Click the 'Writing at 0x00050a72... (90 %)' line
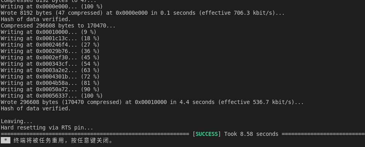The width and height of the screenshot is (365, 147). click(50, 89)
